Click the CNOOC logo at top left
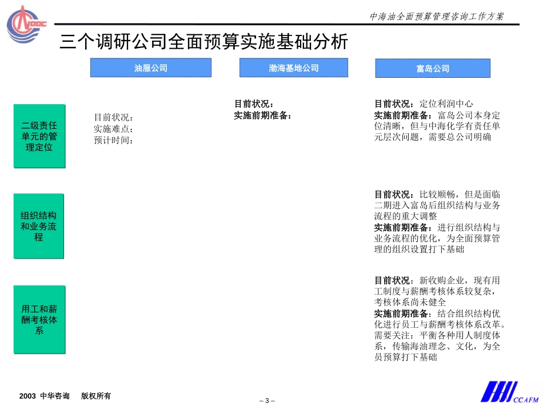543x408 pixels. (x=26, y=24)
